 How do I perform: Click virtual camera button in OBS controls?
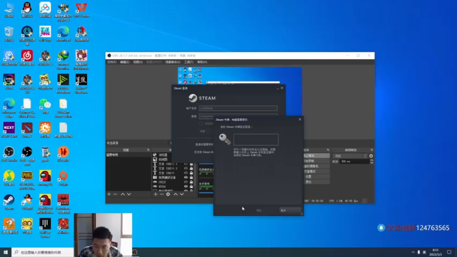316,166
